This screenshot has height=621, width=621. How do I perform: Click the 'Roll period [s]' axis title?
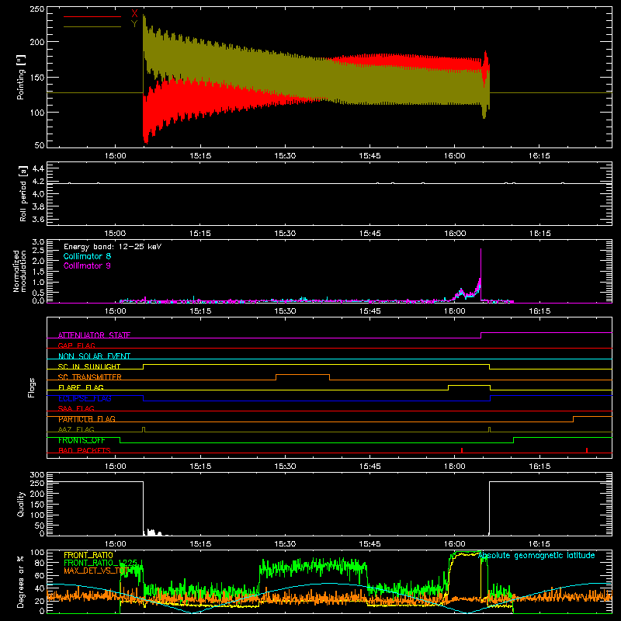coord(23,193)
